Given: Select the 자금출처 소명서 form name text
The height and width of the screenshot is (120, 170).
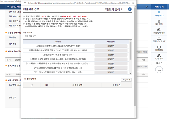Looking at the screenshot, I should pos(58,59).
